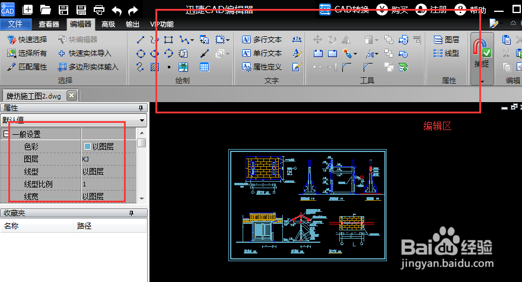Select the Trim scissors tool
Screen dimensions: 522x282
tap(370, 53)
